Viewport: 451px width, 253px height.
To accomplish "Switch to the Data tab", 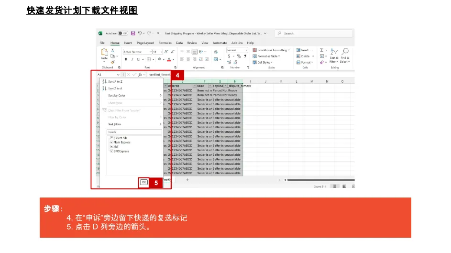I will point(179,43).
